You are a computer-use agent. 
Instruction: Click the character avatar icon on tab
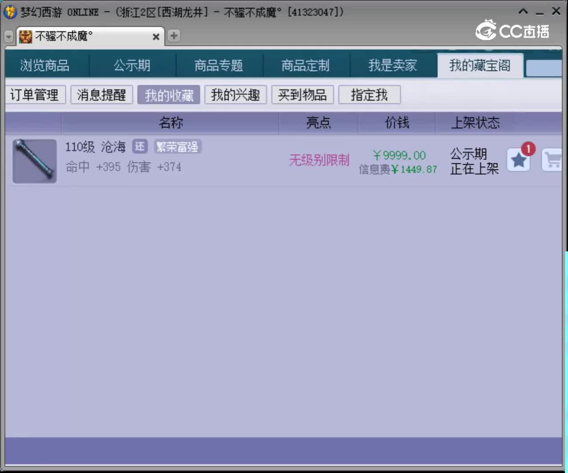[26, 36]
